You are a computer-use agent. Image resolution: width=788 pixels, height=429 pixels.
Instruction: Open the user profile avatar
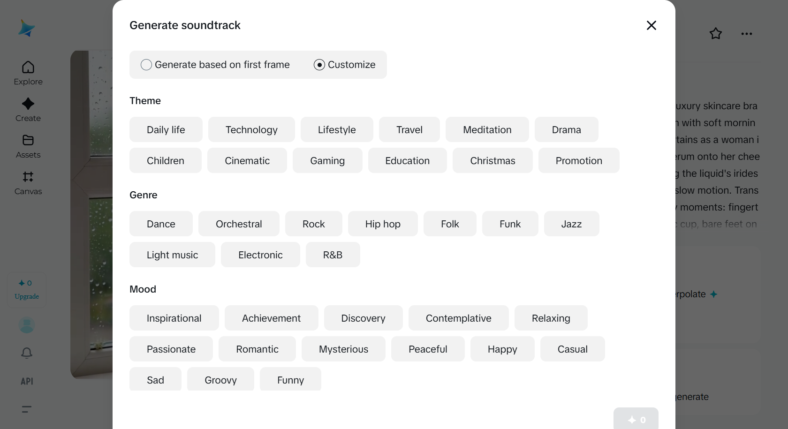point(27,325)
